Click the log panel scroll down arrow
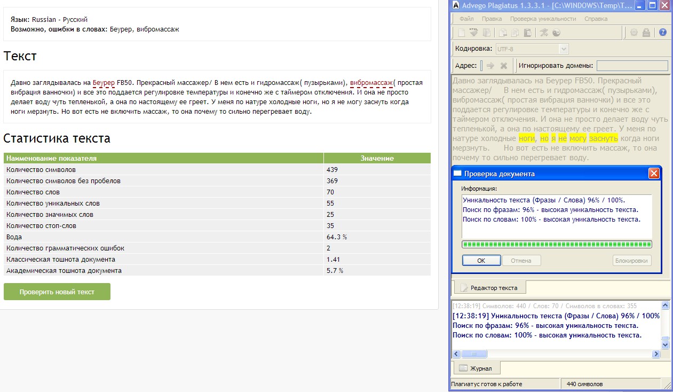This screenshot has width=673, height=392. pos(665,345)
